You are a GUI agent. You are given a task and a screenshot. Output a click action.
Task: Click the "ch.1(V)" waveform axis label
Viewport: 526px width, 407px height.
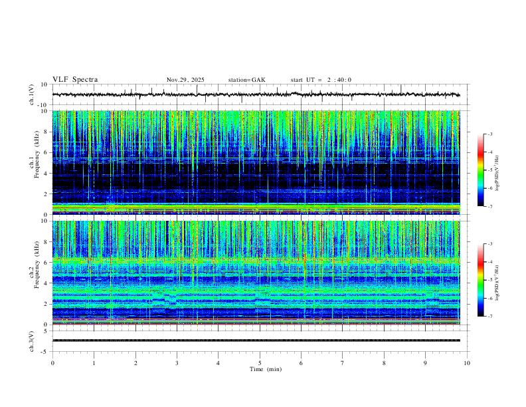(x=32, y=94)
